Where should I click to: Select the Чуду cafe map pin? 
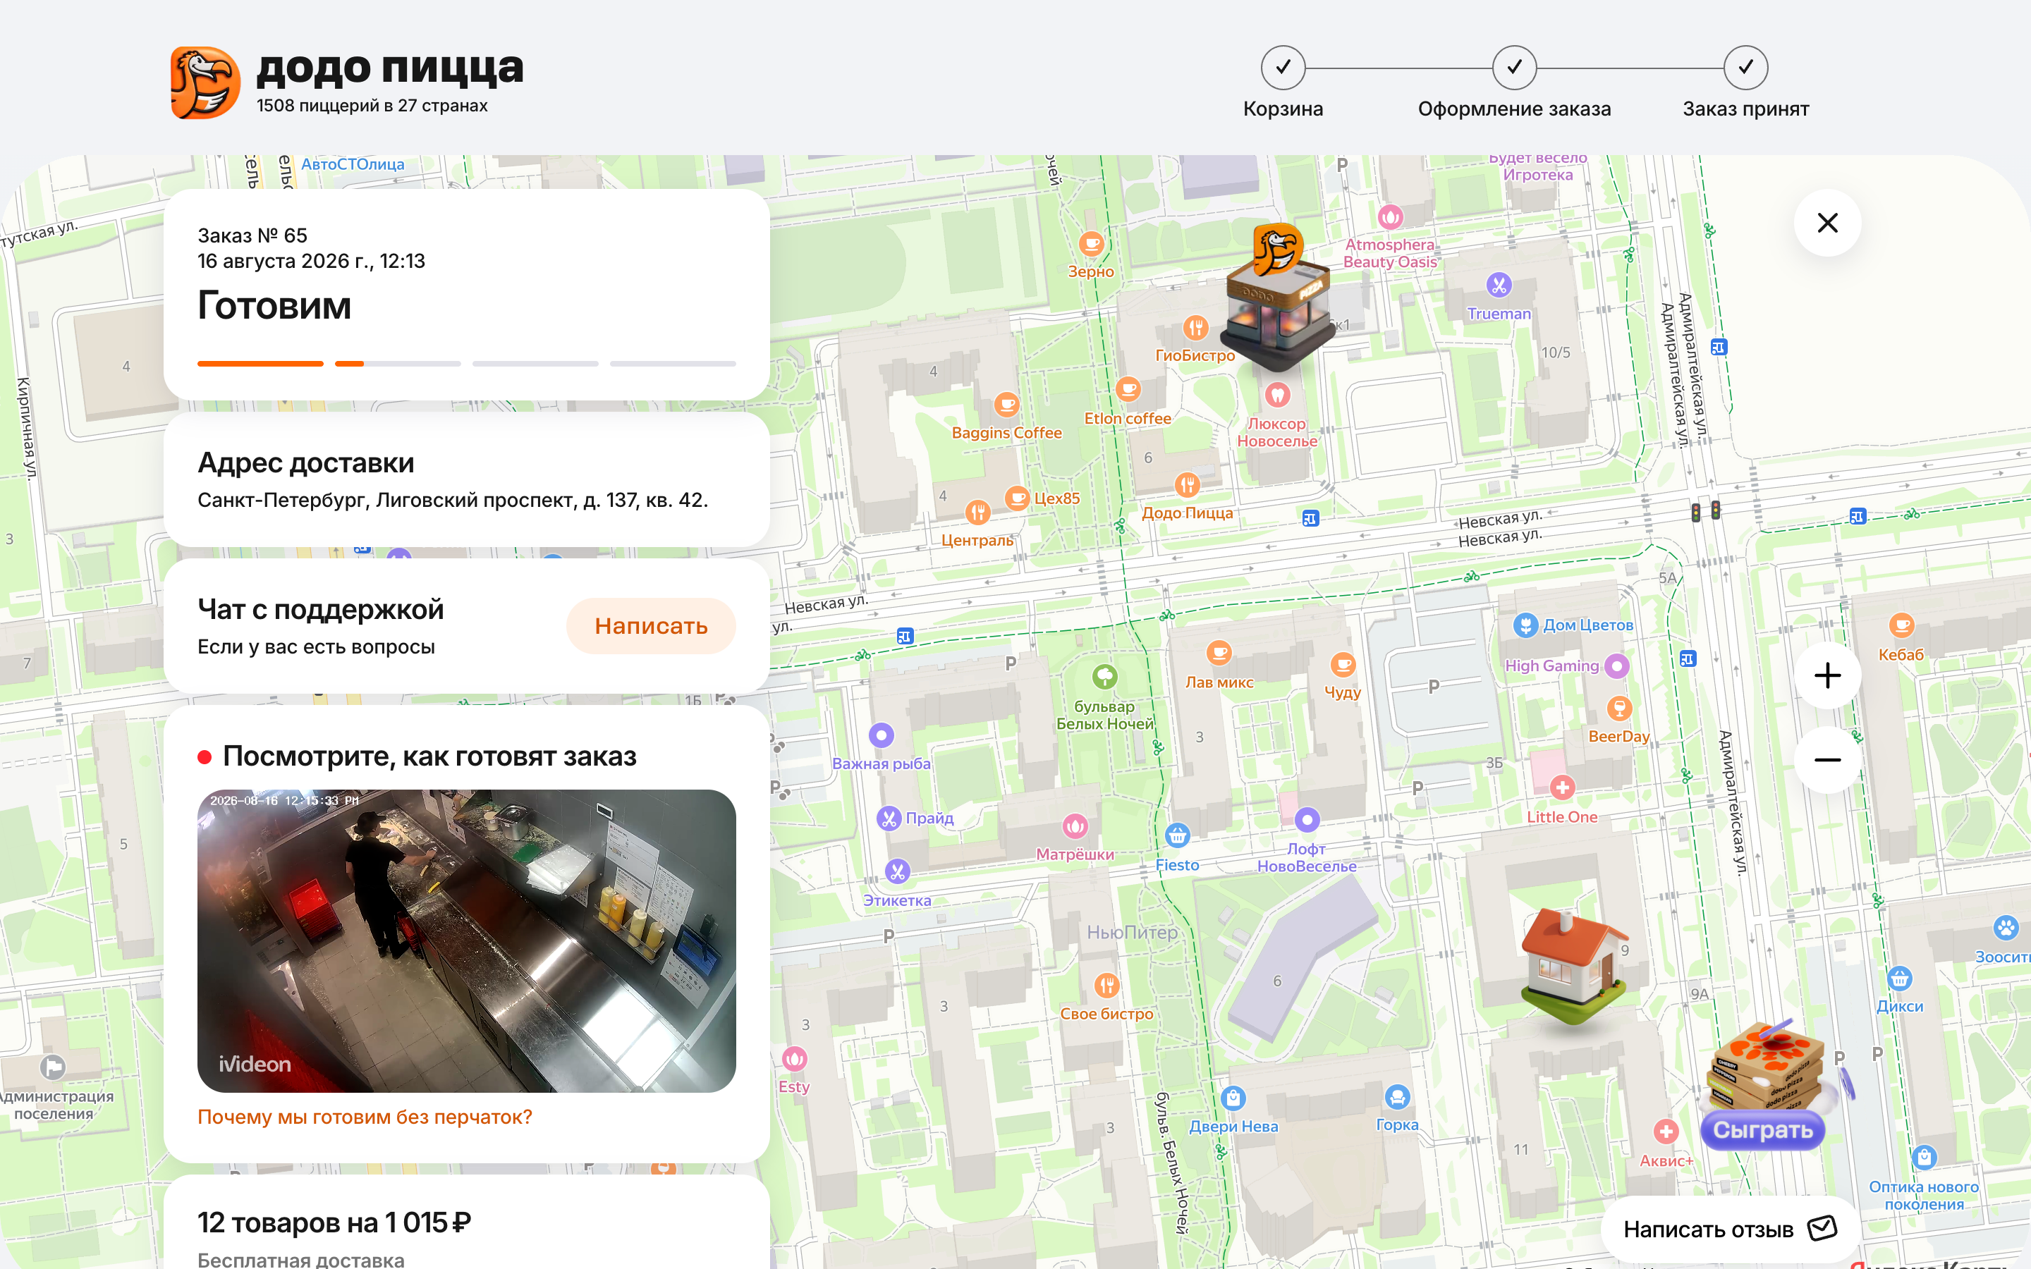1343,665
